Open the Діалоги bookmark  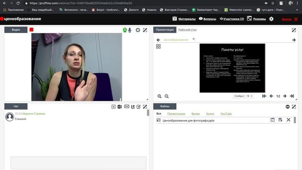[x=131, y=10]
